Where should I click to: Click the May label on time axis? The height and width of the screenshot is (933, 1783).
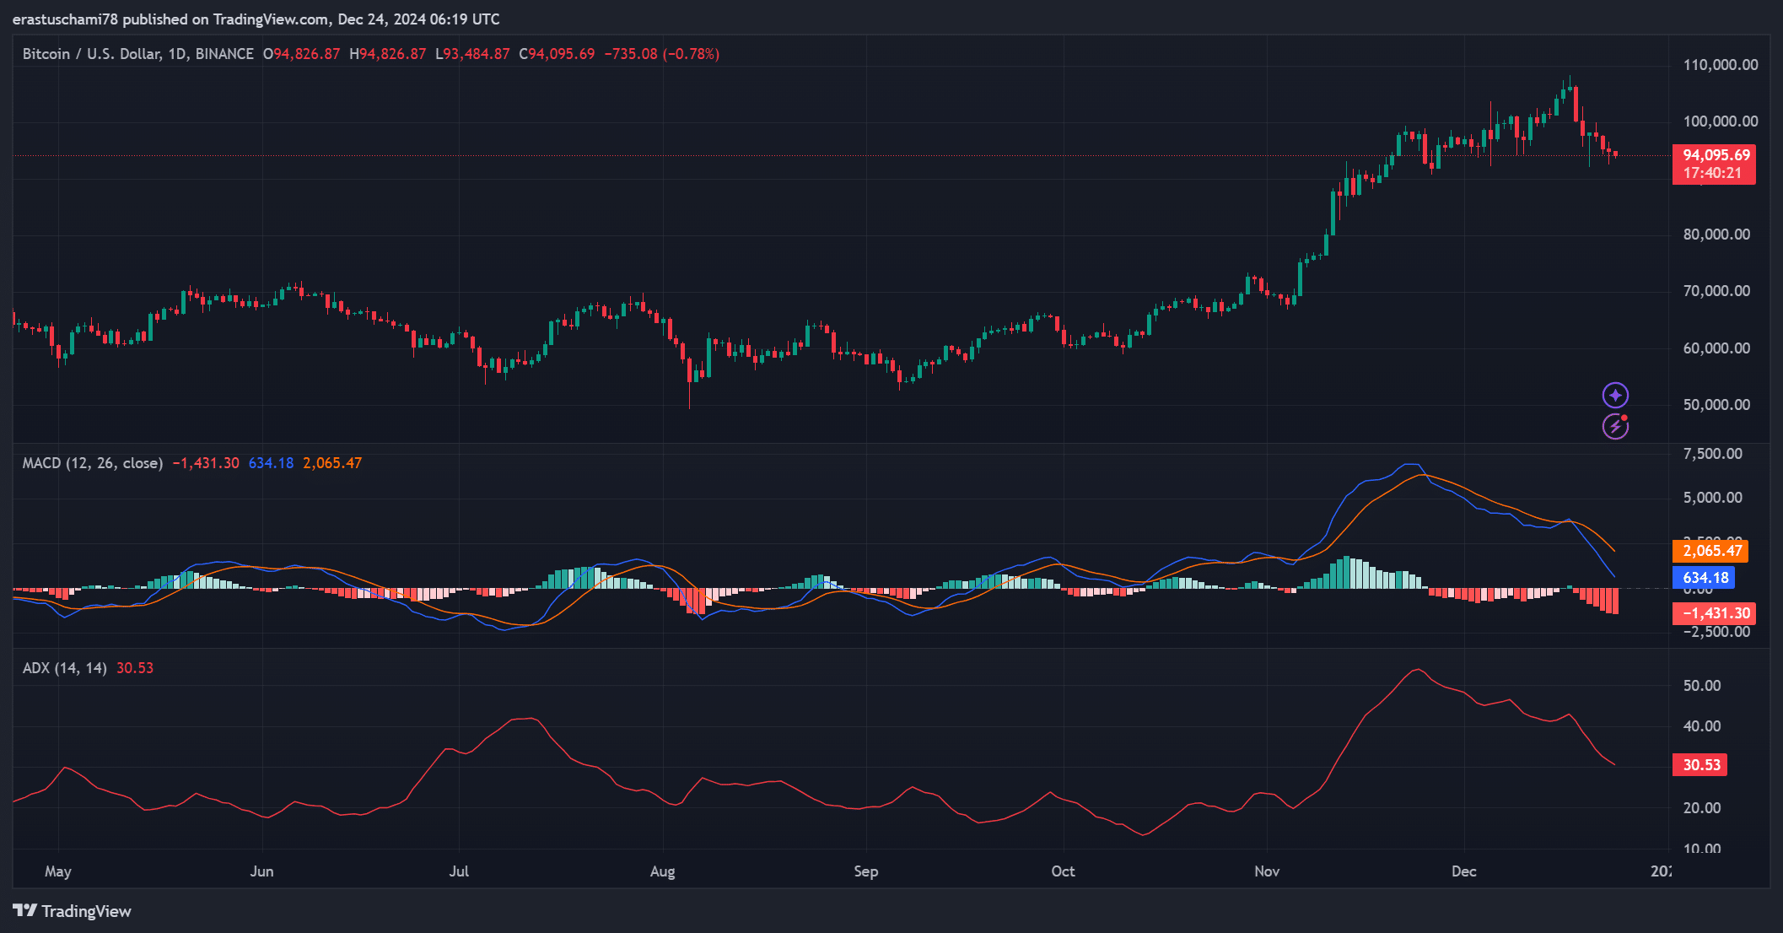tap(57, 871)
